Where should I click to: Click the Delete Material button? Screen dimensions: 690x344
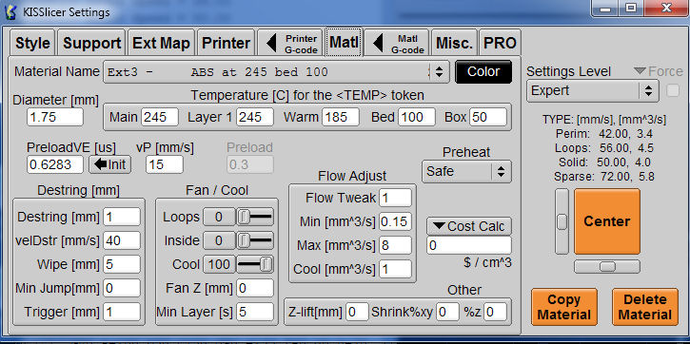pos(644,307)
